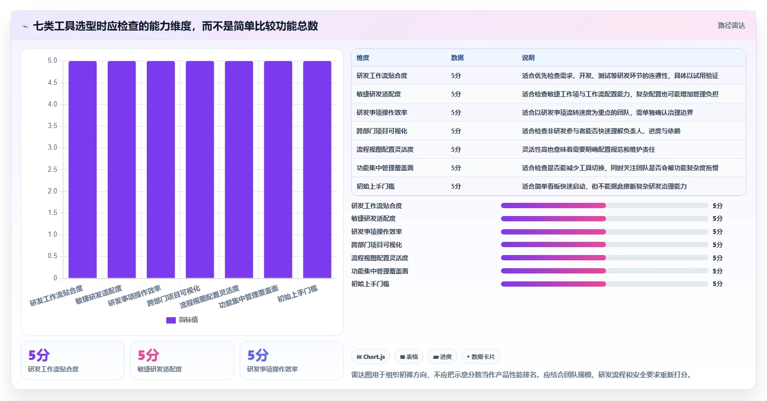Open the 敏捷研发适配度 data card
This screenshot has height=401, width=767.
(x=182, y=360)
